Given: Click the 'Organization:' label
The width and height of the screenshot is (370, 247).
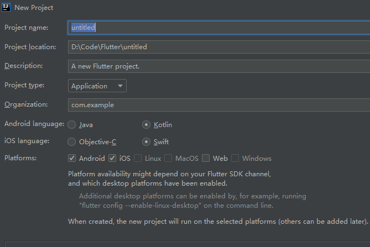Looking at the screenshot, I should pos(26,104).
